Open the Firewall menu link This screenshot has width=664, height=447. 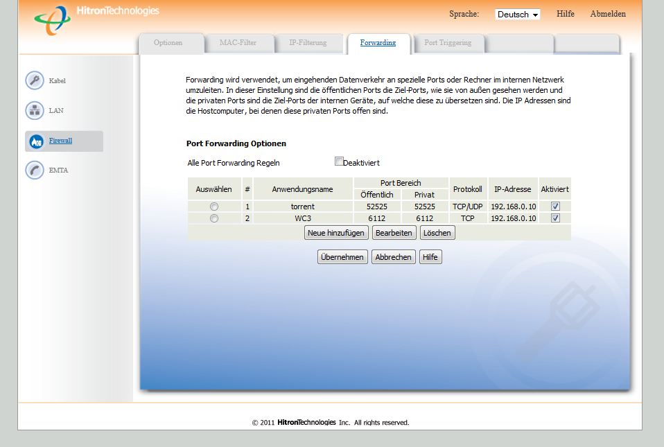coord(60,141)
